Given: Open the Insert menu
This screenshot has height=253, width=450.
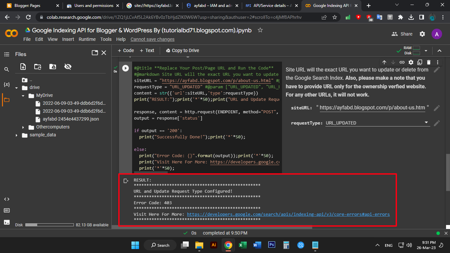Looking at the screenshot, I should (x=68, y=39).
